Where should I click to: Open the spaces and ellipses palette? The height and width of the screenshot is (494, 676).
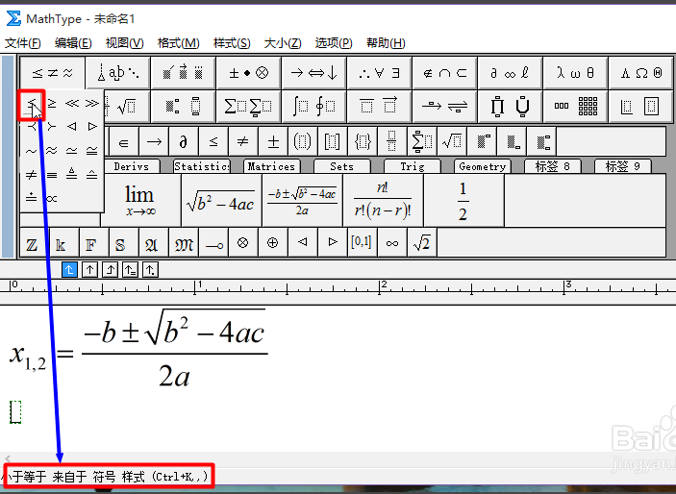point(118,72)
